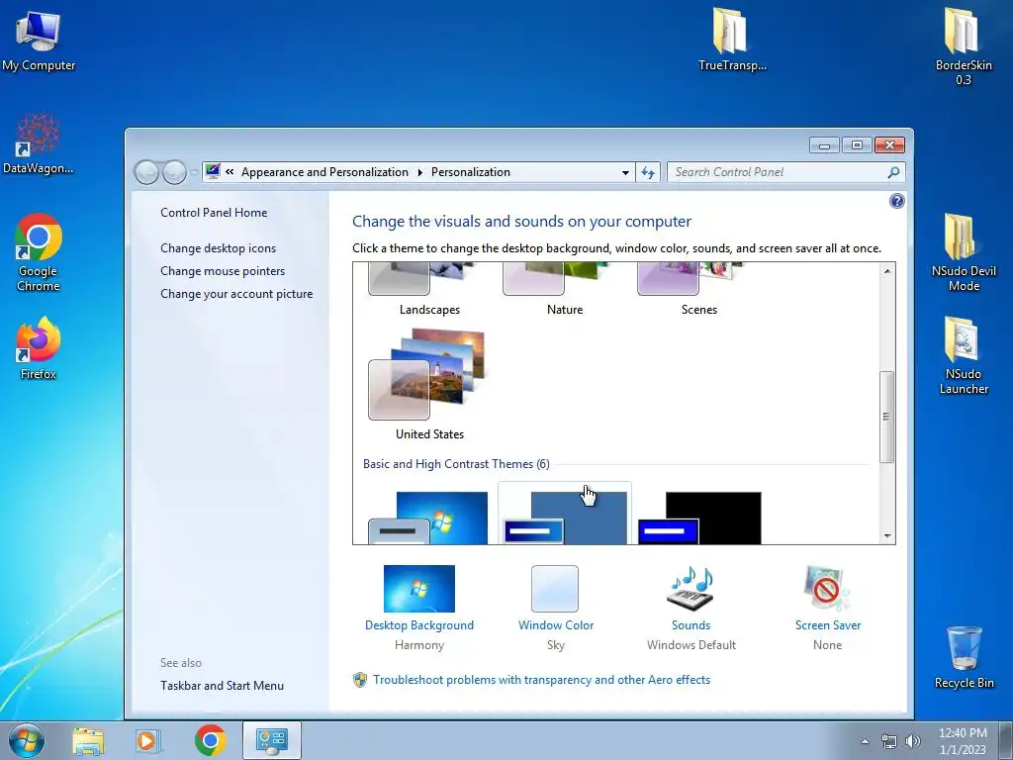
Task: Refresh the Personalization address bar
Action: click(648, 172)
